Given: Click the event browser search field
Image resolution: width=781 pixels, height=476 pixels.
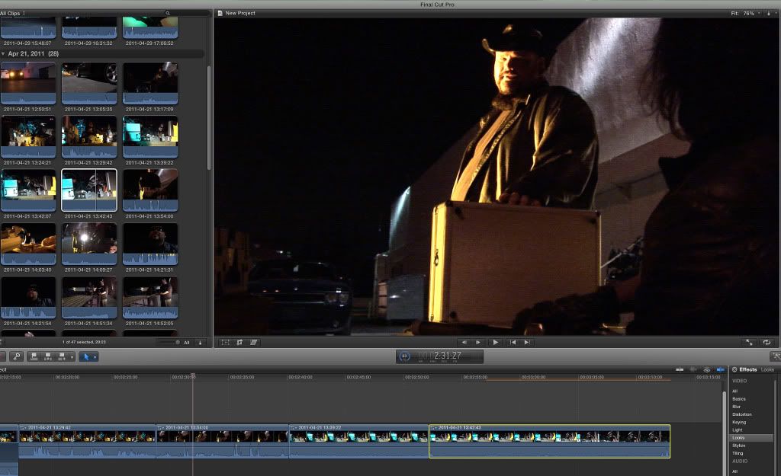Looking at the screenshot, I should pos(185,13).
